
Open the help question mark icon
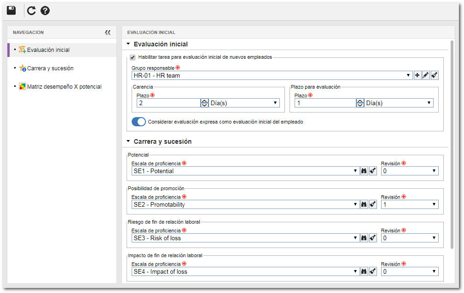point(45,11)
